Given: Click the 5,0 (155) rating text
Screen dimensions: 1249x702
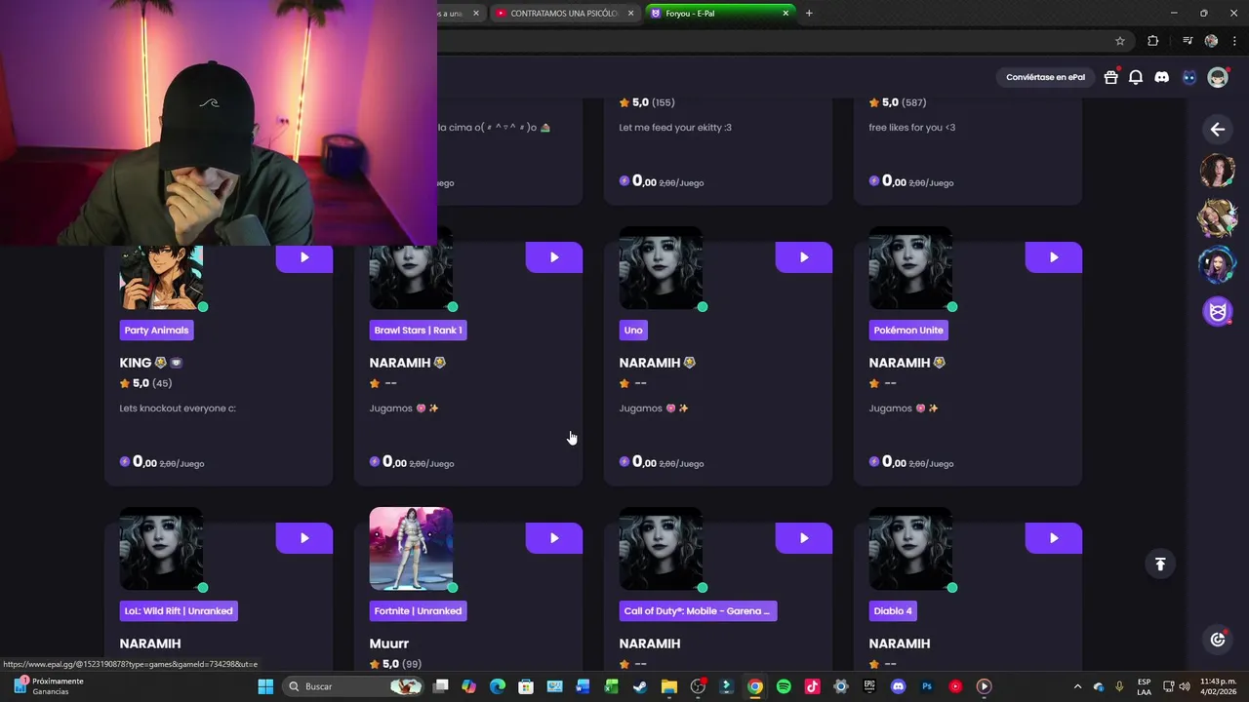Looking at the screenshot, I should (x=653, y=102).
